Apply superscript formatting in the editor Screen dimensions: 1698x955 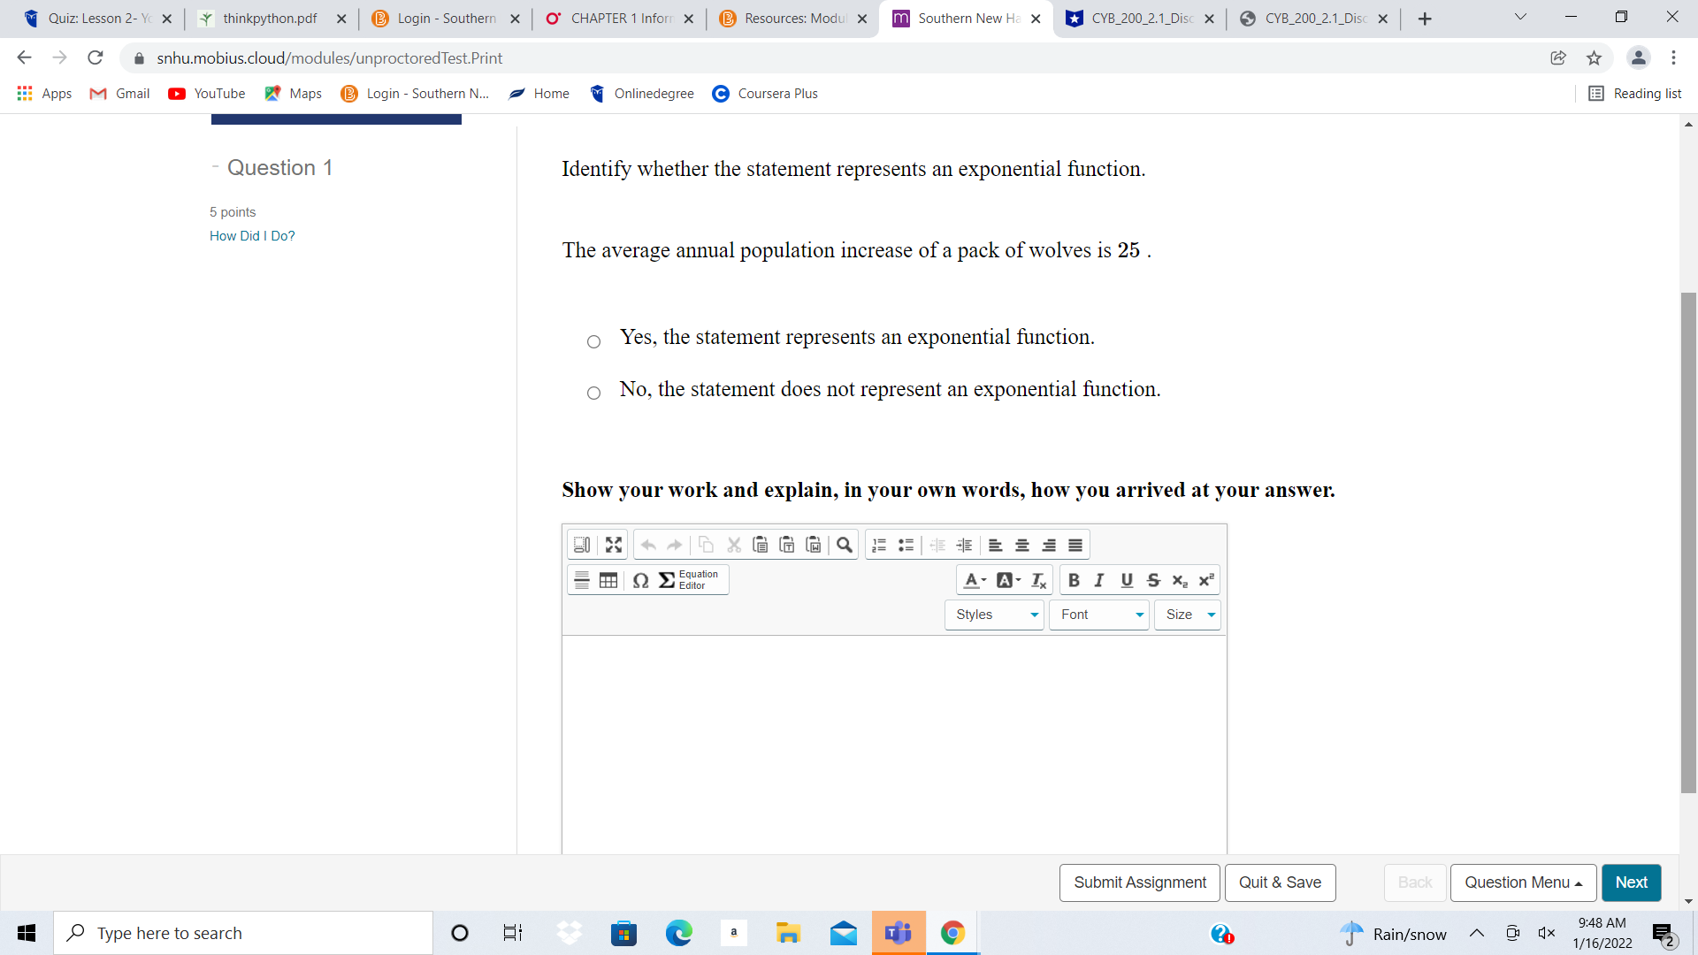1205,580
